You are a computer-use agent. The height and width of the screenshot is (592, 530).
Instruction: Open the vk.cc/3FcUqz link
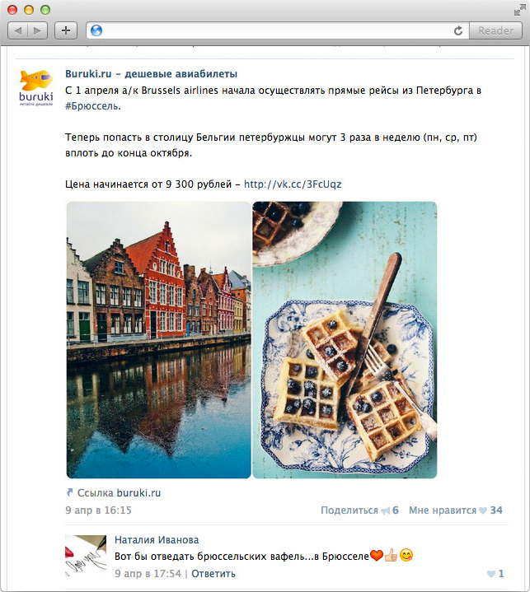[293, 184]
